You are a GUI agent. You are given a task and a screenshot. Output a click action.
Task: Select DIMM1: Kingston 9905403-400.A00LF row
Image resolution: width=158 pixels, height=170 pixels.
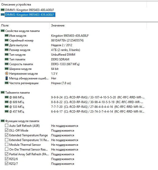[29, 10]
